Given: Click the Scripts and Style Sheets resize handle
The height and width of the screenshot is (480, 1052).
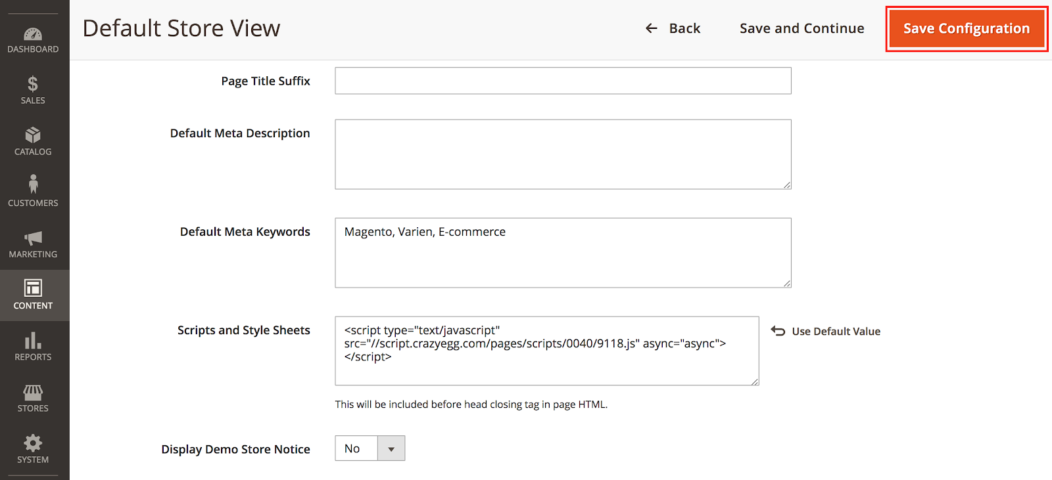Looking at the screenshot, I should point(755,381).
